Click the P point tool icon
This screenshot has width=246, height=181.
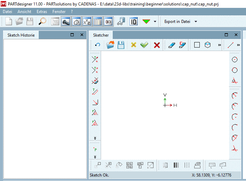(x=95, y=150)
